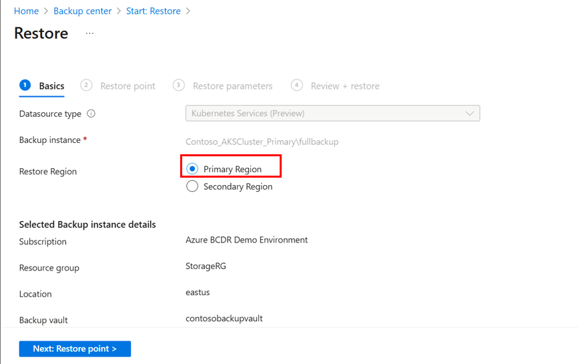Click the step 4 number circle
The width and height of the screenshot is (578, 364).
(297, 85)
